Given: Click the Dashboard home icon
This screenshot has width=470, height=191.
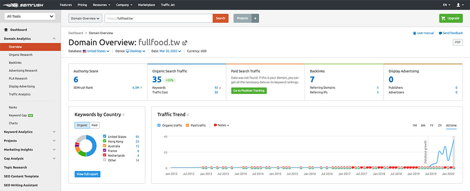Looking at the screenshot, I should click(6, 29).
